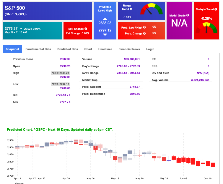Viewport: 223px width, 184px height.
Task: Click the Range Trend value -0.63%
Action: click(x=127, y=17)
